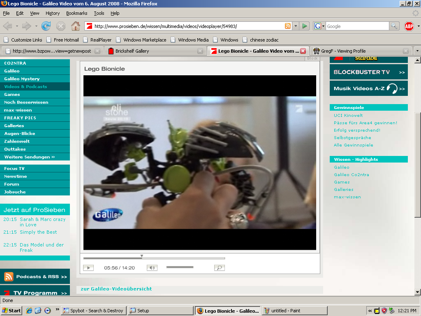
Task: Open the File menu
Action: tap(6, 13)
